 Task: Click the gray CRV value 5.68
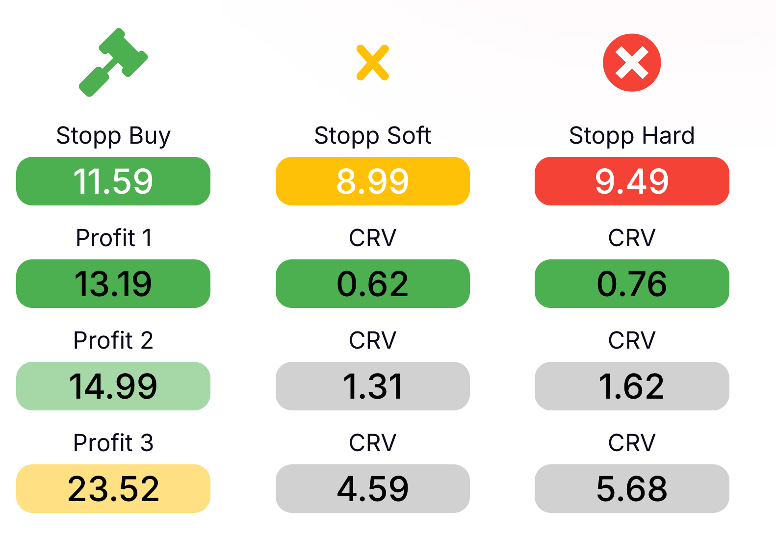632,488
